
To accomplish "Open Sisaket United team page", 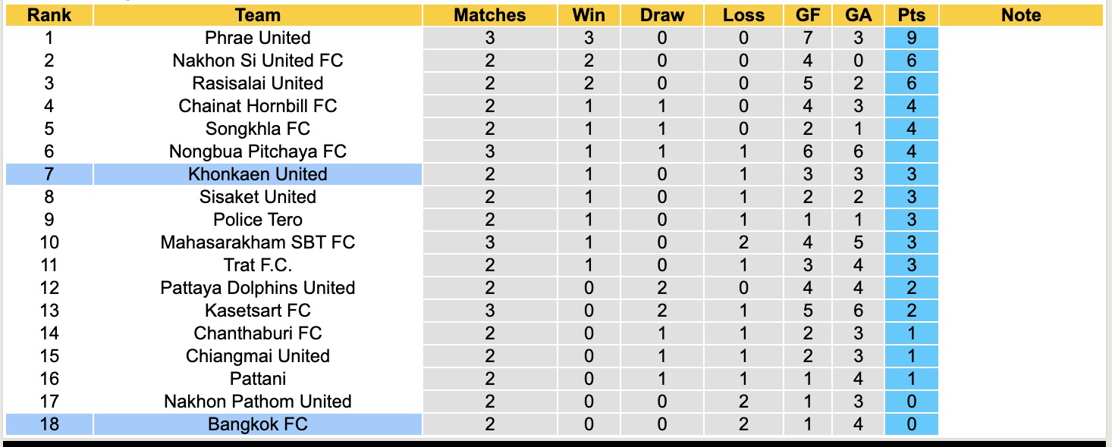I will (258, 197).
